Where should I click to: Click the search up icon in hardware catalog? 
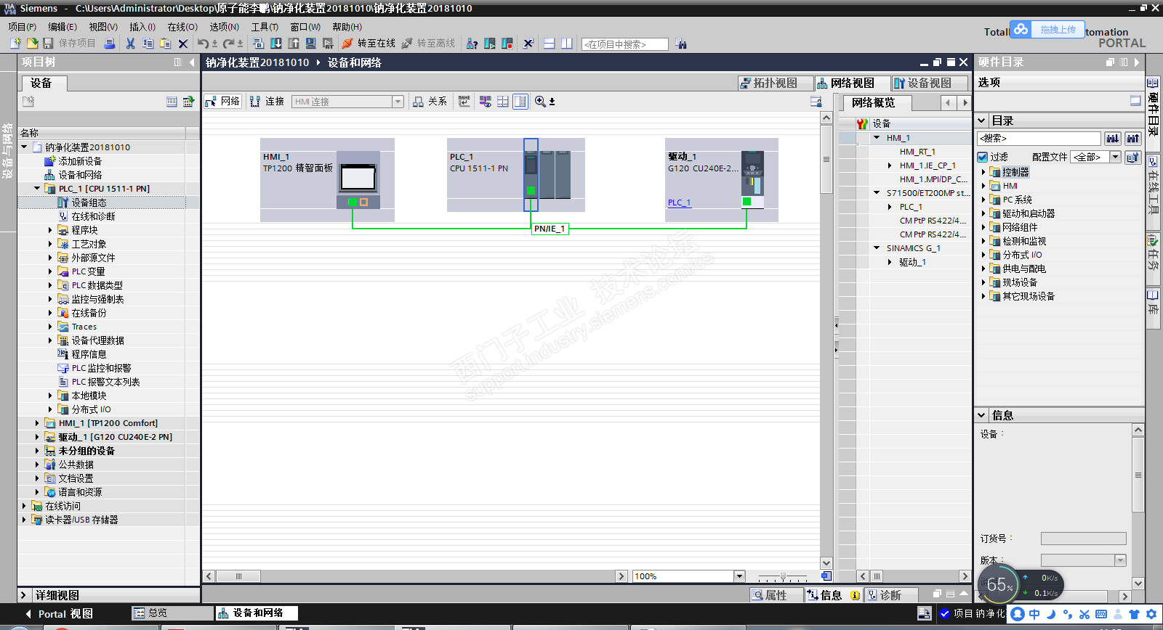[1133, 138]
